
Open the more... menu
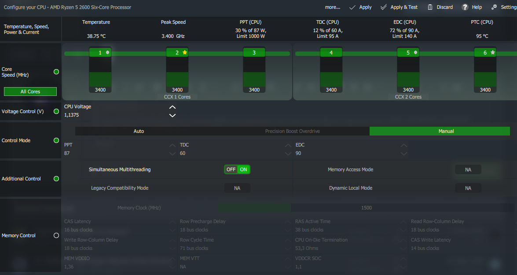(332, 7)
